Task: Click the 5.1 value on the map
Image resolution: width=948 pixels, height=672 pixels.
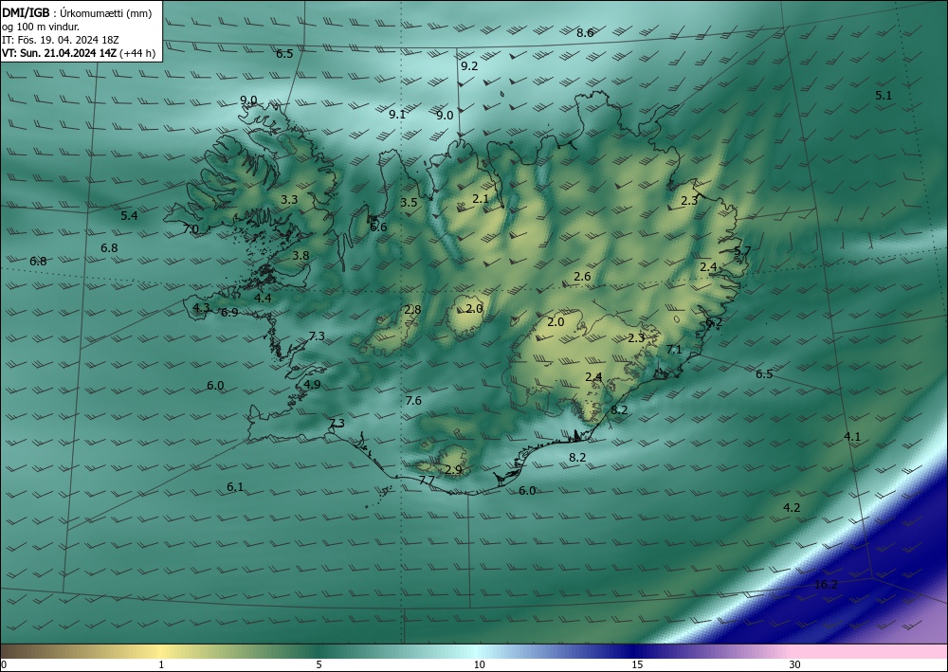Action: 884,96
